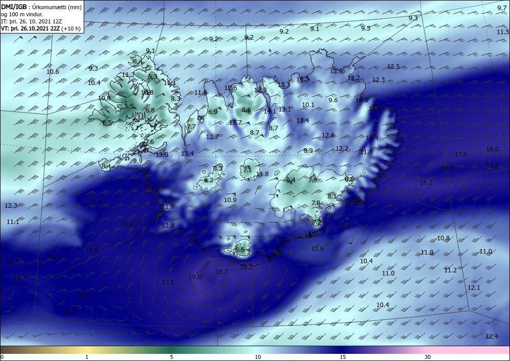Click the 15.8 value near the east edge
This screenshot has width=510, height=361.
pyautogui.click(x=492, y=165)
